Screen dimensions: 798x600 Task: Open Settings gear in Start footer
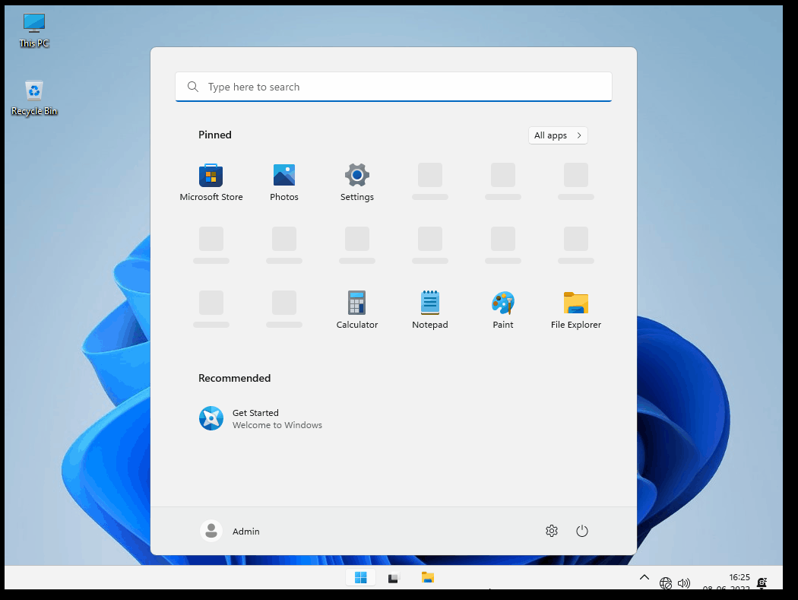pos(552,531)
